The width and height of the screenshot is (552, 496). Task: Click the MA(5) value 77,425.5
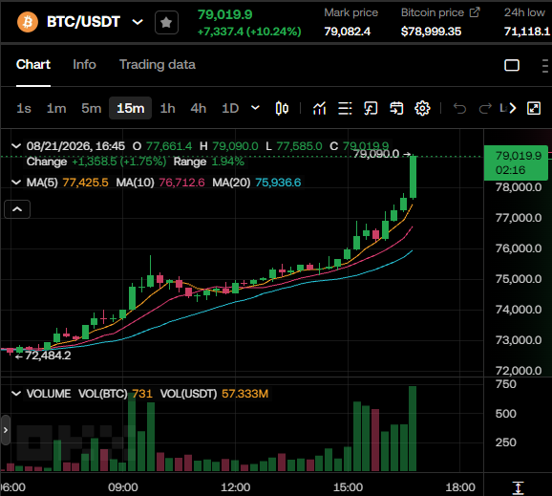pyautogui.click(x=85, y=183)
